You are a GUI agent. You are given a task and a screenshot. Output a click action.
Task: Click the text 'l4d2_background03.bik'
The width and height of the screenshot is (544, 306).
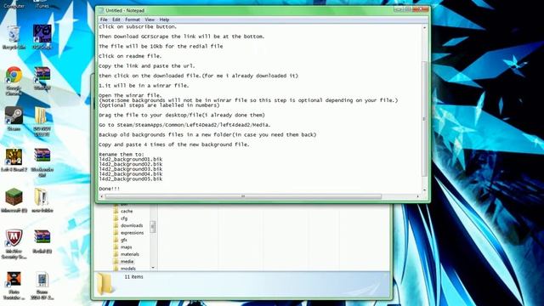(130, 169)
